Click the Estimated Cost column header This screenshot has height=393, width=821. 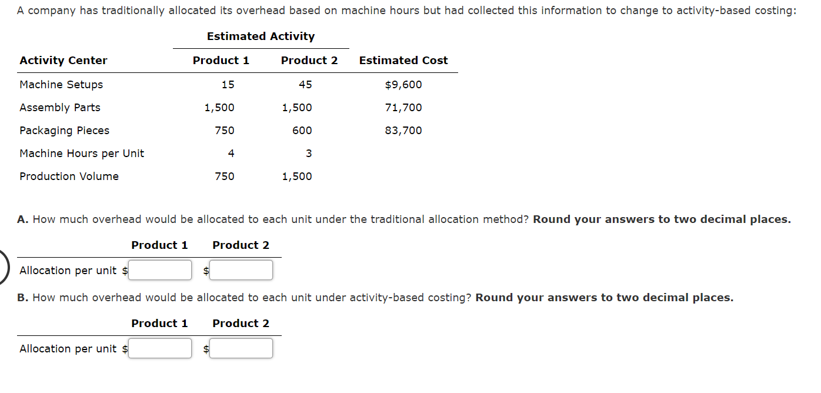403,60
